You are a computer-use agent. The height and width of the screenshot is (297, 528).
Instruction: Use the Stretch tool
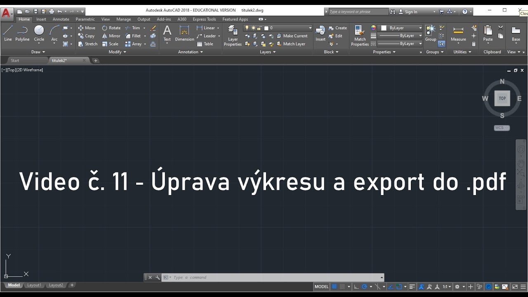pyautogui.click(x=88, y=44)
